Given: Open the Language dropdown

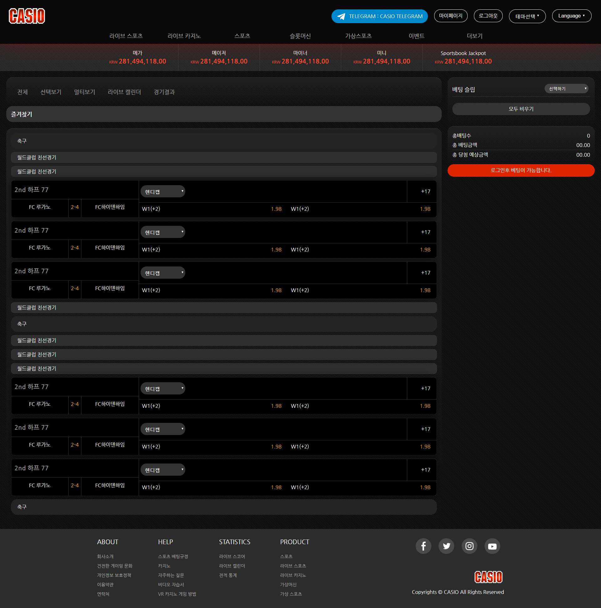Looking at the screenshot, I should [571, 16].
